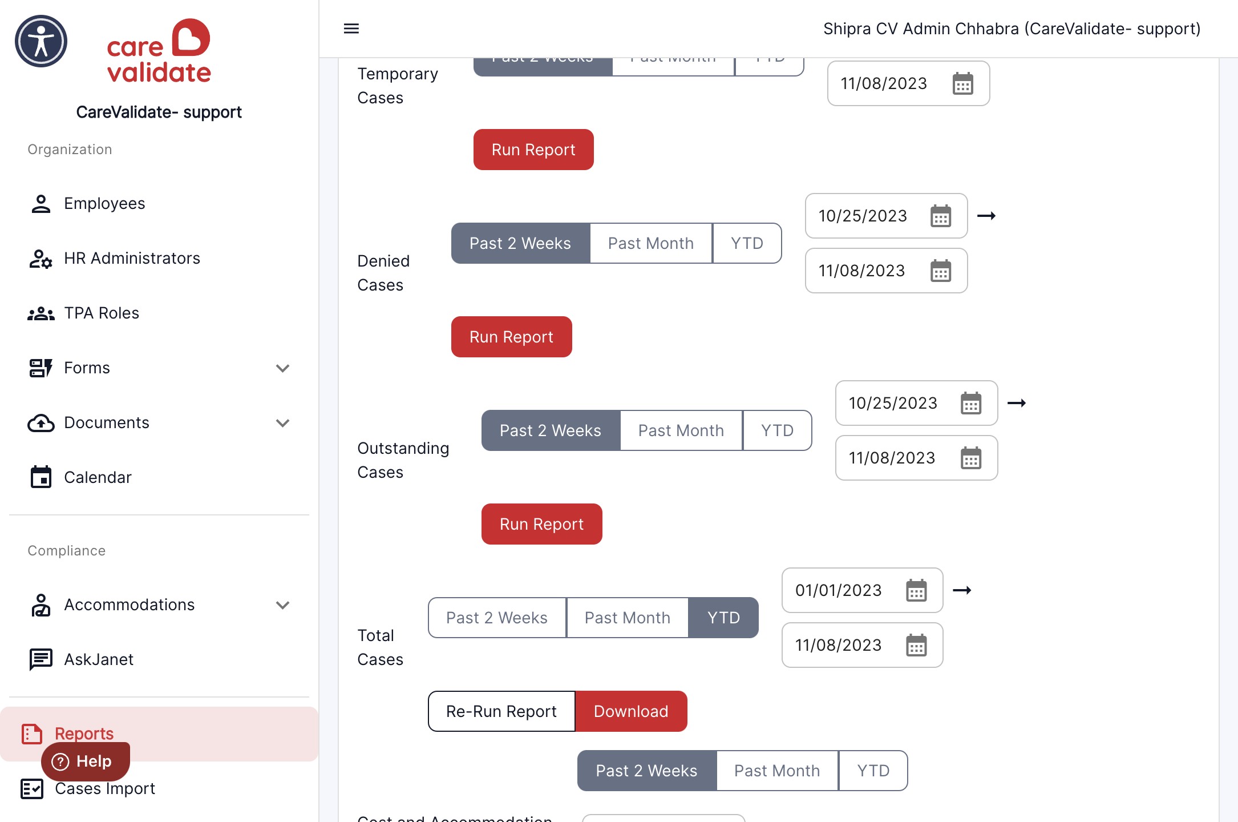
Task: Run Report for Denied Cases
Action: pos(511,337)
